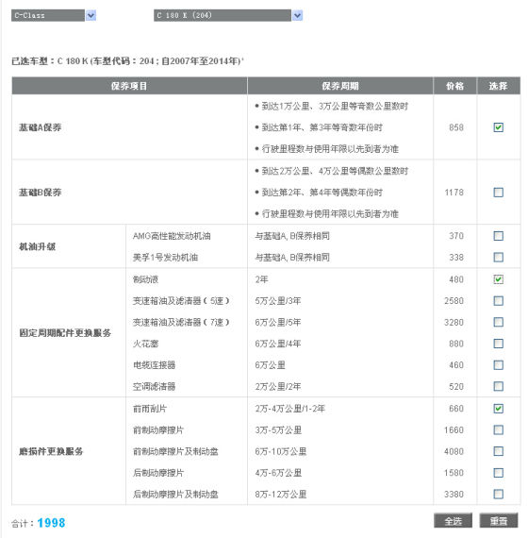Click the 空调滤清器 item text
528x538 pixels.
[155, 387]
